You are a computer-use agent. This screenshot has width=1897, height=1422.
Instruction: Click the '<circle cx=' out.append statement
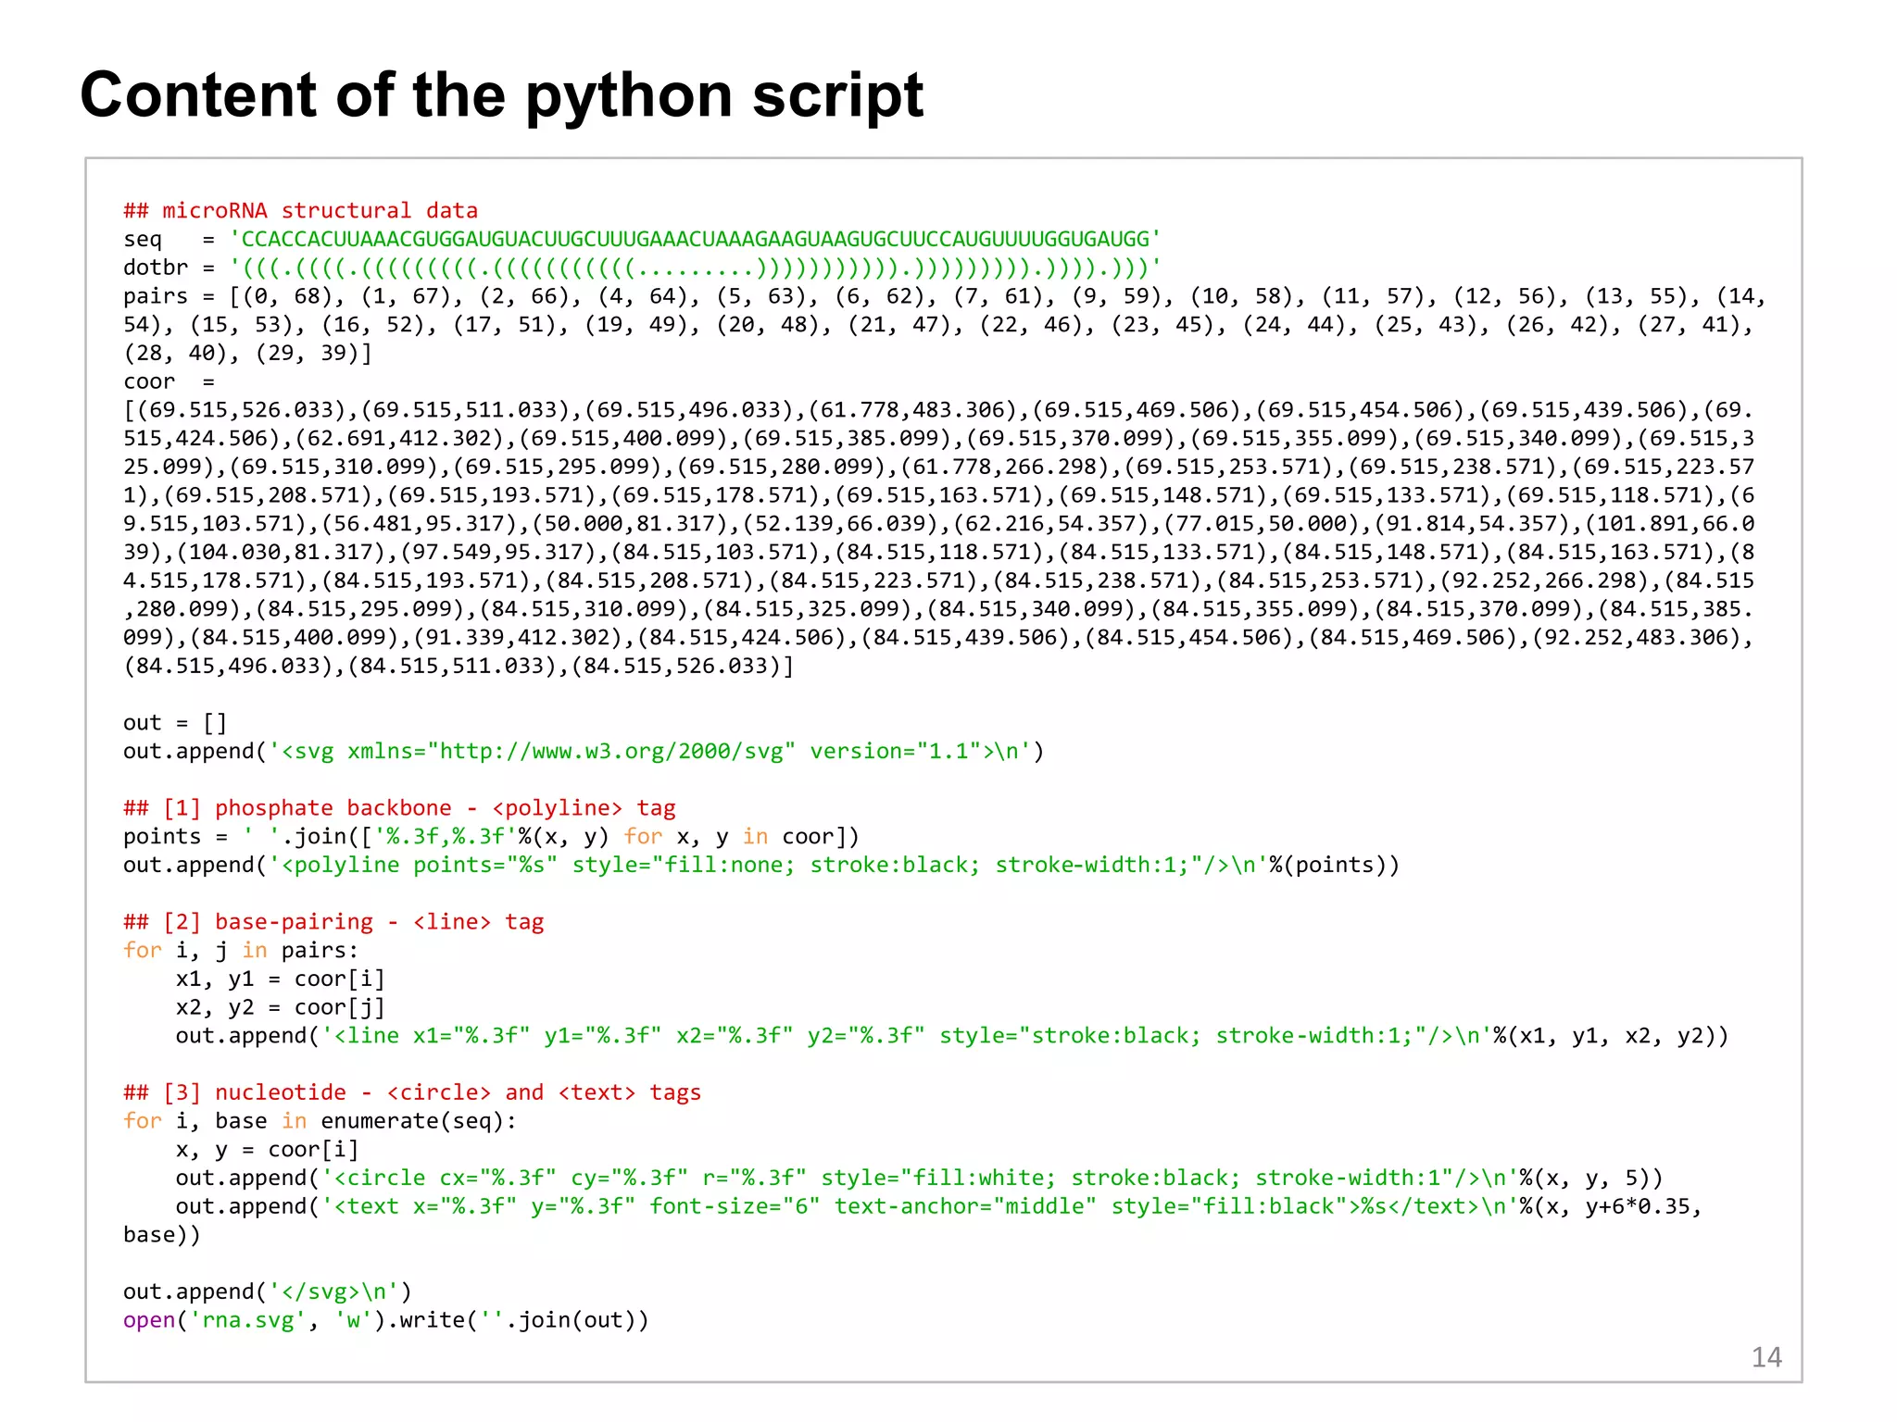pos(920,1179)
